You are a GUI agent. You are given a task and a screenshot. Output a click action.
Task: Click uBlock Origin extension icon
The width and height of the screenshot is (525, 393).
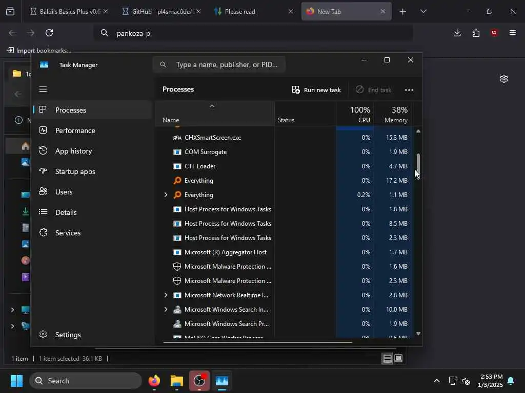[494, 32]
